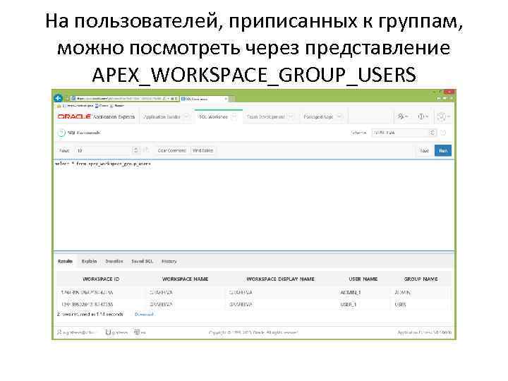Open the user account menu icon
The image size is (508, 381).
click(x=443, y=116)
